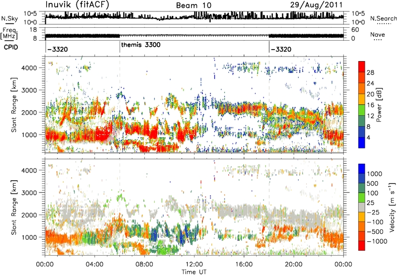The image size is (397, 275).
Task: Click the "-100" tick on Velocity colorbar
Action: pyautogui.click(x=375, y=222)
